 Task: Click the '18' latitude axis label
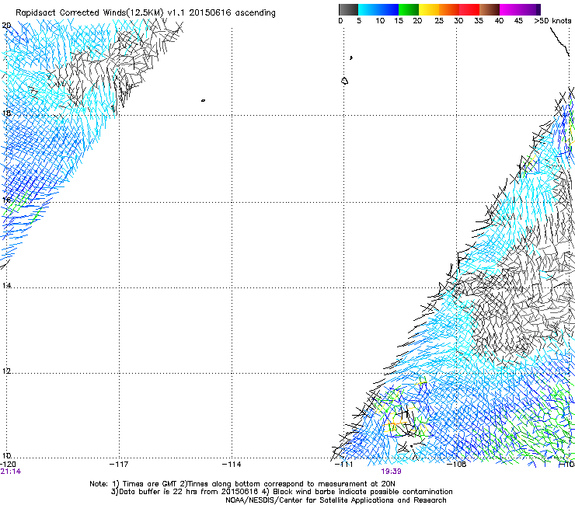6,113
